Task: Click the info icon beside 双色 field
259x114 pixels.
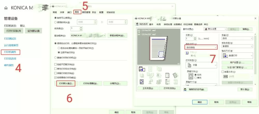Action: point(187,53)
